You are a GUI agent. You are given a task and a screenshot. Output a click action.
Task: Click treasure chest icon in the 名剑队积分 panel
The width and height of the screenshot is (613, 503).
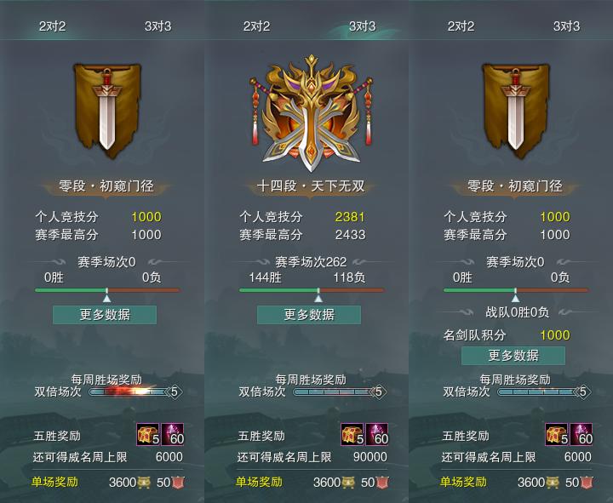coord(557,434)
